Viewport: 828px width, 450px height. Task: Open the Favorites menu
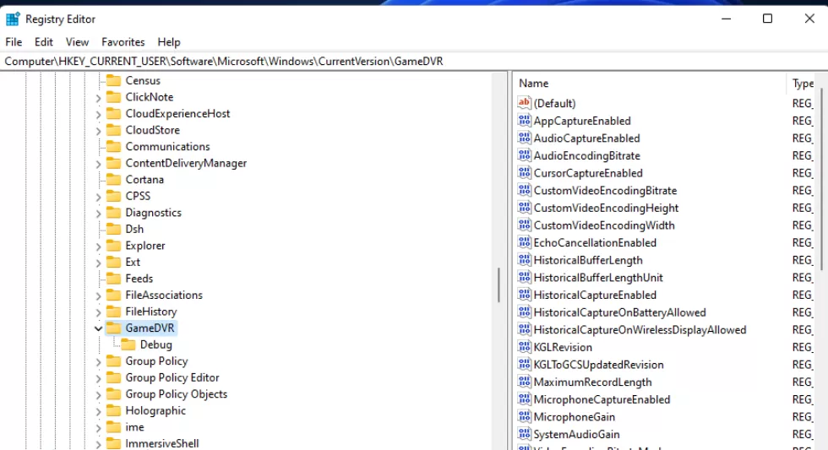click(123, 41)
